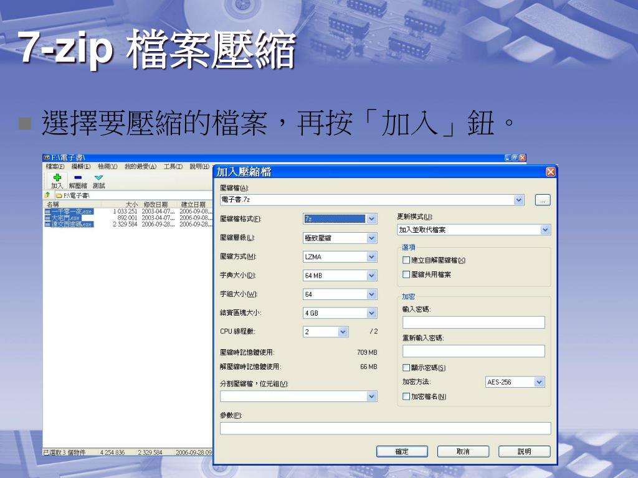Open the 檢視 menu
The image size is (638, 478).
coord(107,166)
